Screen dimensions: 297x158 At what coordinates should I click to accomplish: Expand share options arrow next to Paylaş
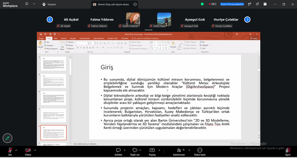159,150
